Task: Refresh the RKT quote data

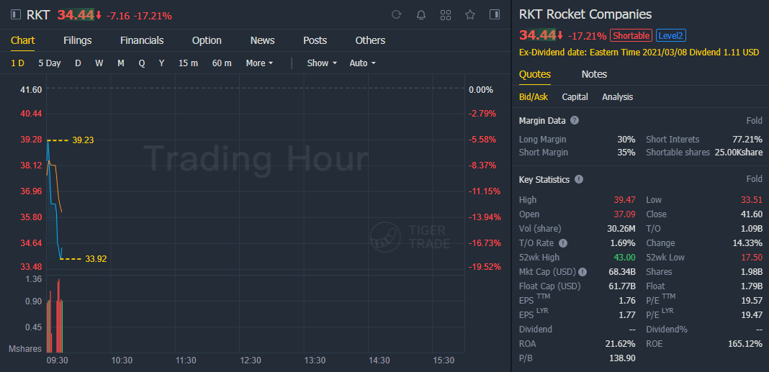Action: [x=396, y=14]
